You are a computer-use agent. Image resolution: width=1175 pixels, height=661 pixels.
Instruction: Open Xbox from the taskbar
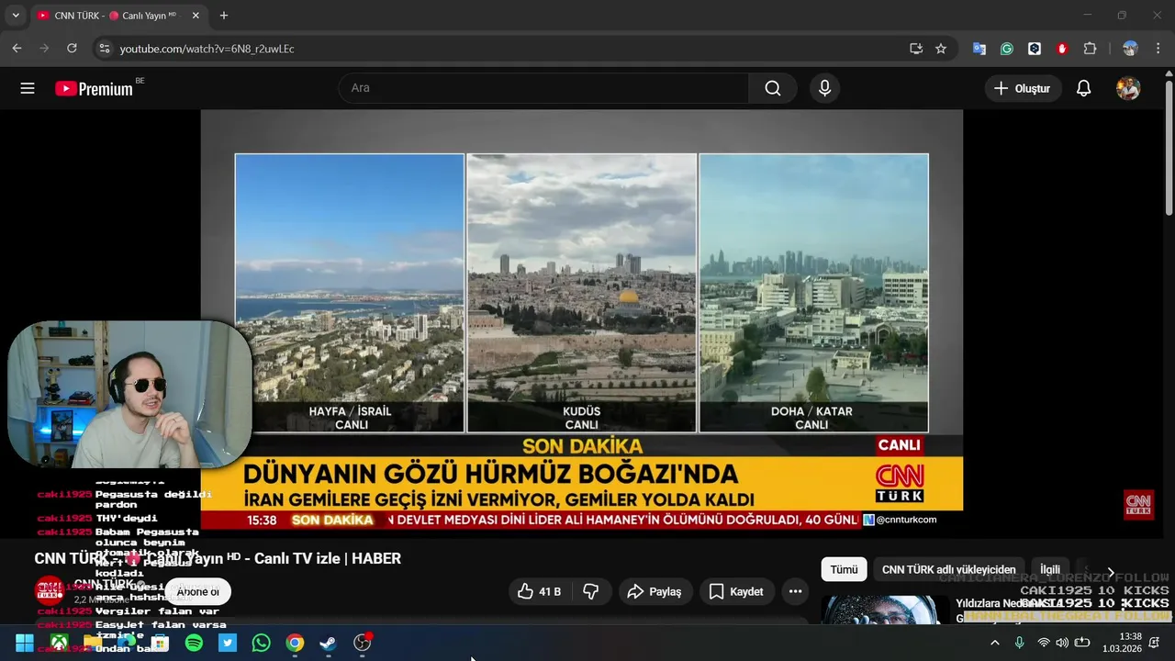click(59, 644)
